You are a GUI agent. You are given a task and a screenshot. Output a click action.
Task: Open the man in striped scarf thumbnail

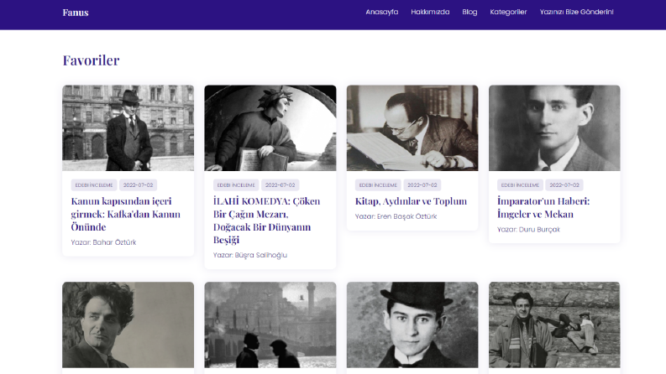[x=554, y=325]
